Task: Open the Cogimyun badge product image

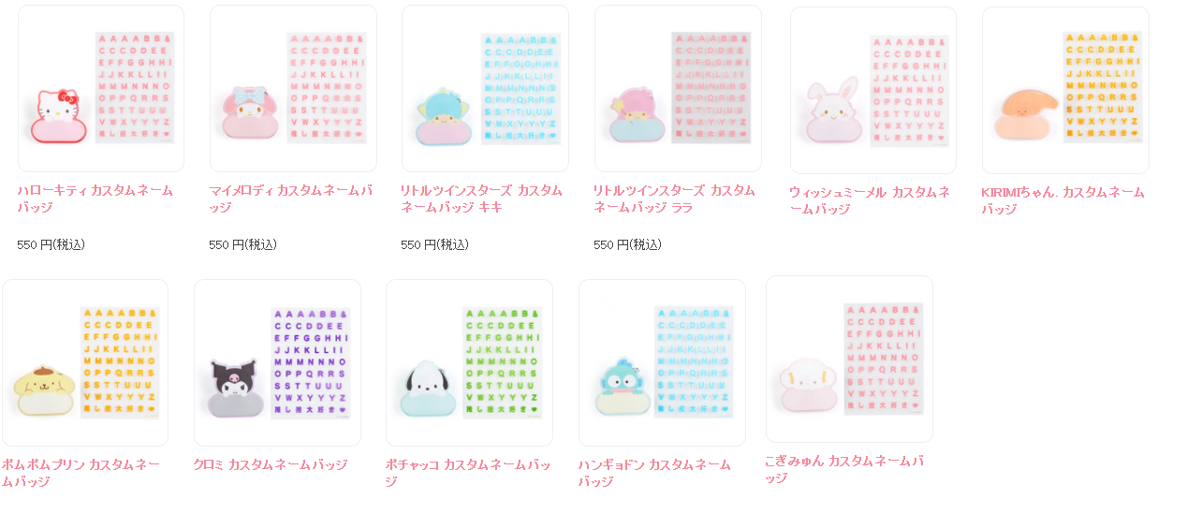Action: pyautogui.click(x=849, y=359)
